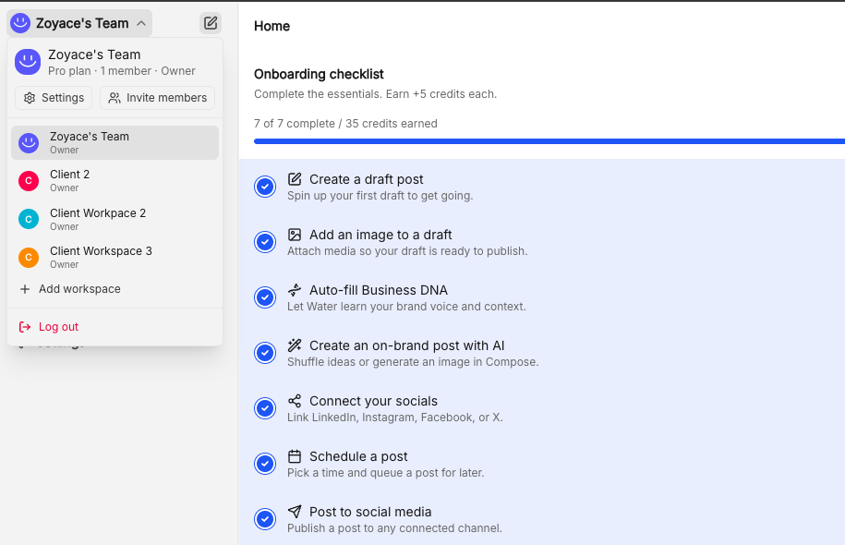Screen dimensions: 845x545
Task: Toggle the Create a draft post checkmark
Action: (265, 186)
